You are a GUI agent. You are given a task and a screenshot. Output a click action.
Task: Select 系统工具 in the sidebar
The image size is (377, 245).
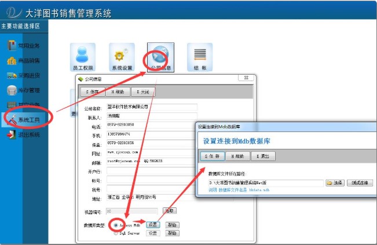24,119
